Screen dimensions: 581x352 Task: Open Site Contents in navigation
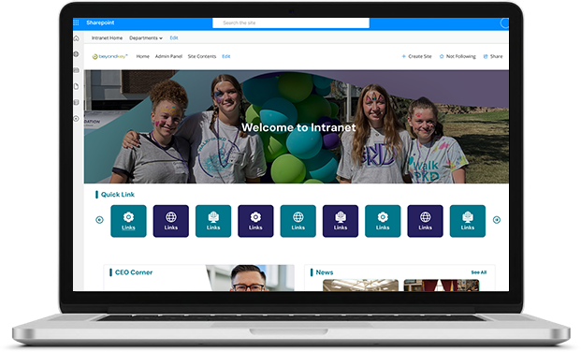coord(202,56)
